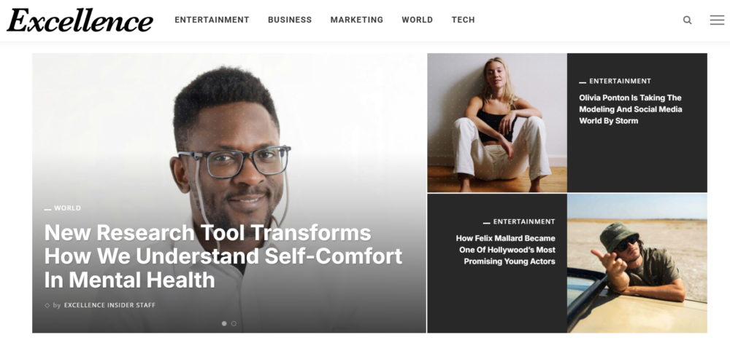Click Entertainment tag above Olivia Ponton headline
The image size is (730, 343).
click(620, 82)
